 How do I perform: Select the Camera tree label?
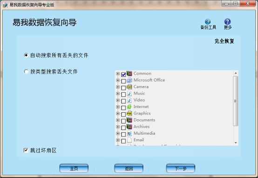(141, 87)
